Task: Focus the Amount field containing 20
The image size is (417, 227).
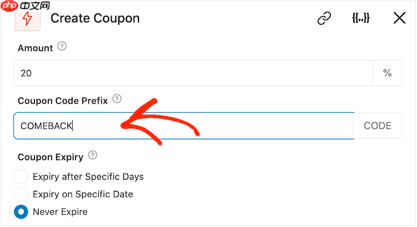Action: pos(194,73)
